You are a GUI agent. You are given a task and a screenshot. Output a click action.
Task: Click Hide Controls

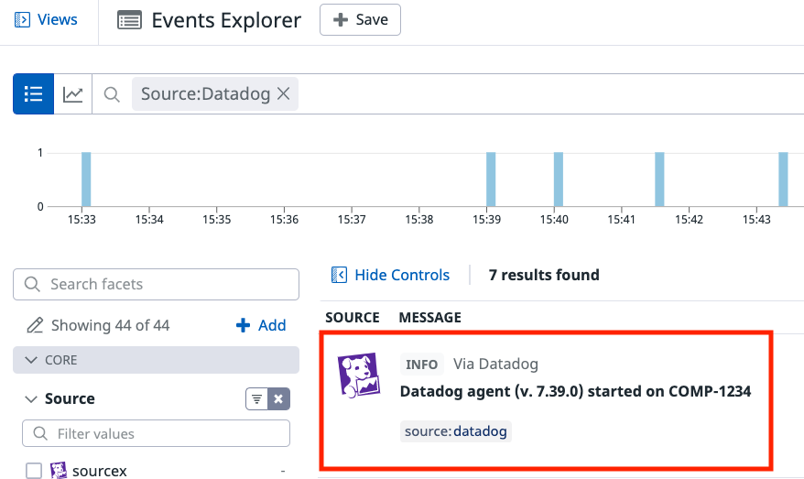coord(391,275)
